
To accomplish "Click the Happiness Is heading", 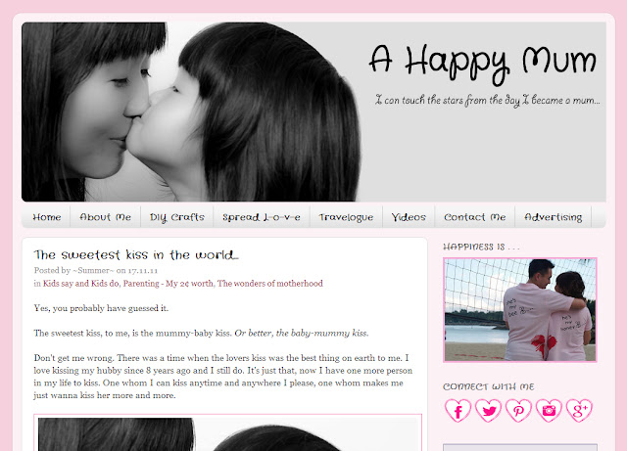I will [481, 247].
